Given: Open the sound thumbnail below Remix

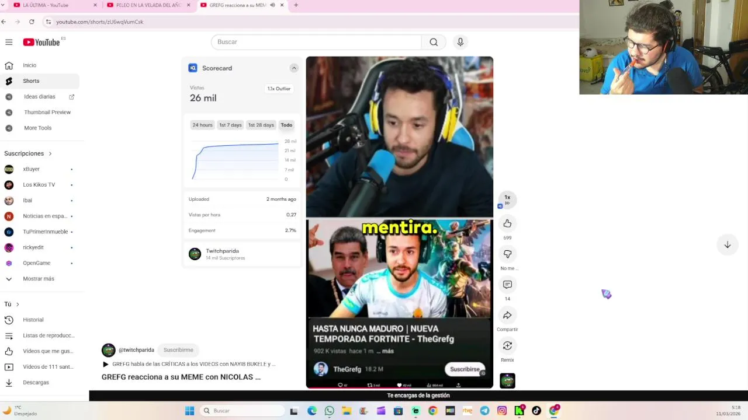Looking at the screenshot, I should coord(507,381).
